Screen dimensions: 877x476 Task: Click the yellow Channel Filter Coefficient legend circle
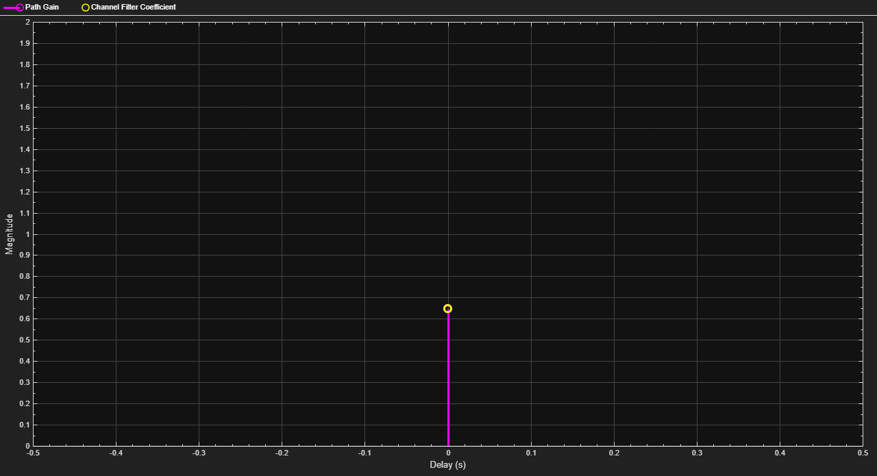86,7
